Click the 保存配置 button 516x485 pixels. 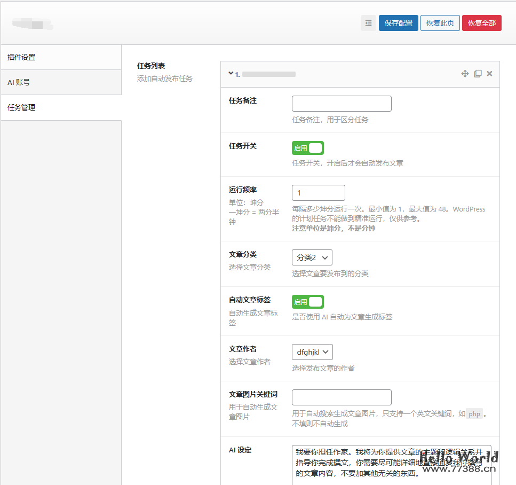tap(398, 23)
